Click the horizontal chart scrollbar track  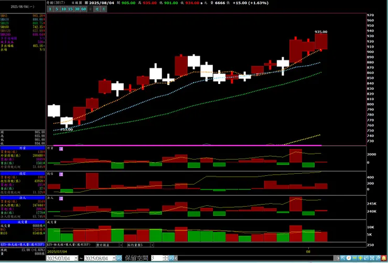[x=256, y=258]
